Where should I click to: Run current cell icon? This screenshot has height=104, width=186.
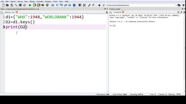click(35, 5)
